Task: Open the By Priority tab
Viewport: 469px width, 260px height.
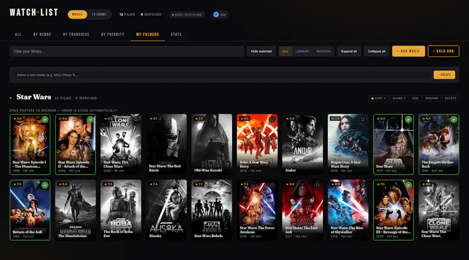Action: (x=113, y=35)
